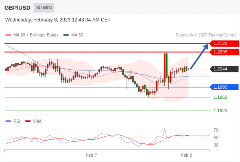The image size is (240, 162).
Task: Click the green 1.1920 support value
Action: coord(220,111)
